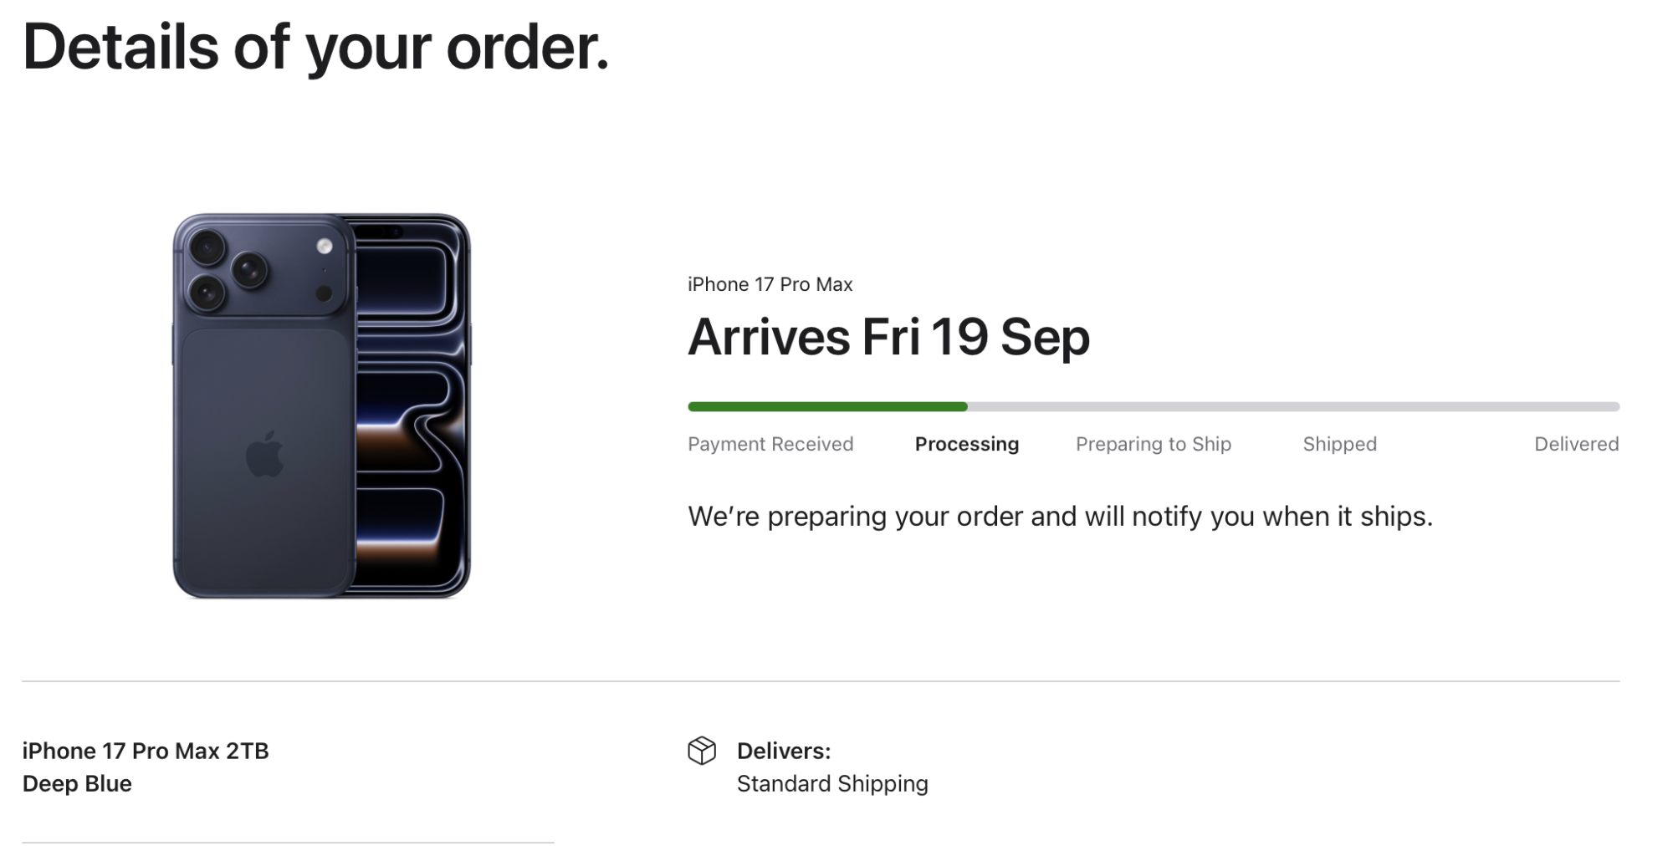This screenshot has width=1673, height=846.
Task: Open the iPhone 17 Pro Max 2TB item name
Action: click(x=146, y=751)
